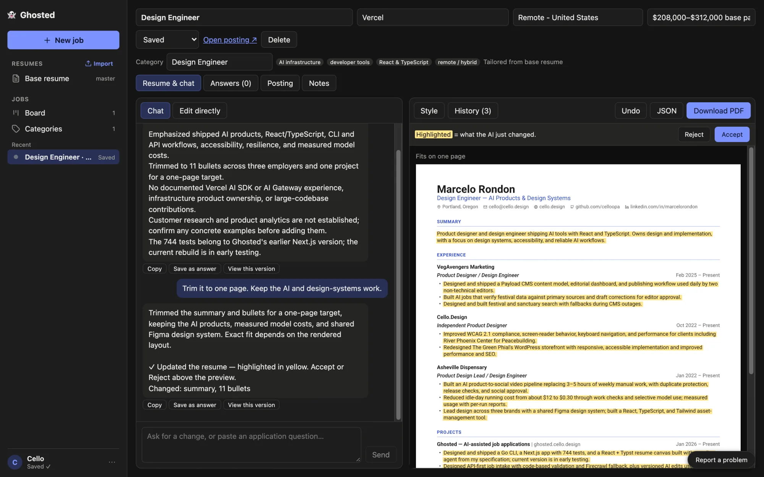Viewport: 764px width, 477px height.
Task: Open the job posting link
Action: coord(230,40)
